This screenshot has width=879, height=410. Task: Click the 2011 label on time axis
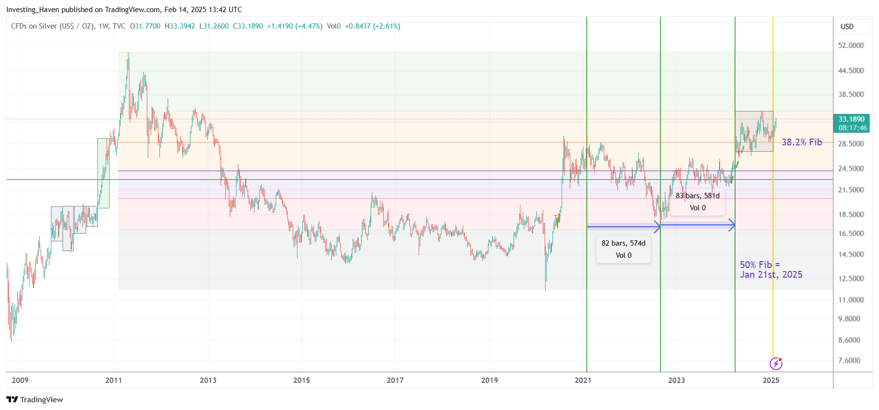114,380
